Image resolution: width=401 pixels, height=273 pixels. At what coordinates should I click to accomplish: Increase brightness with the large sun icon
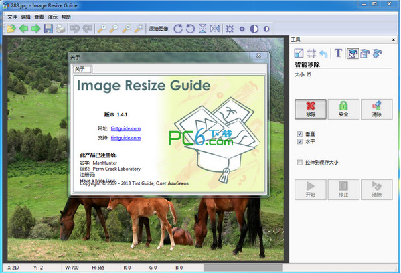[230, 29]
